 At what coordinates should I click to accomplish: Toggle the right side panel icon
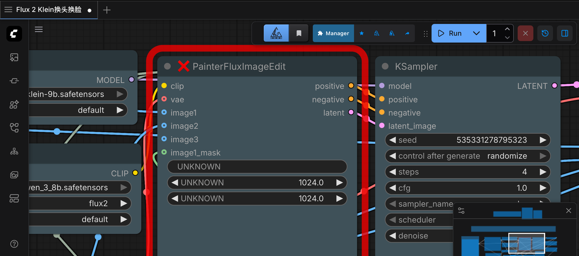click(565, 33)
